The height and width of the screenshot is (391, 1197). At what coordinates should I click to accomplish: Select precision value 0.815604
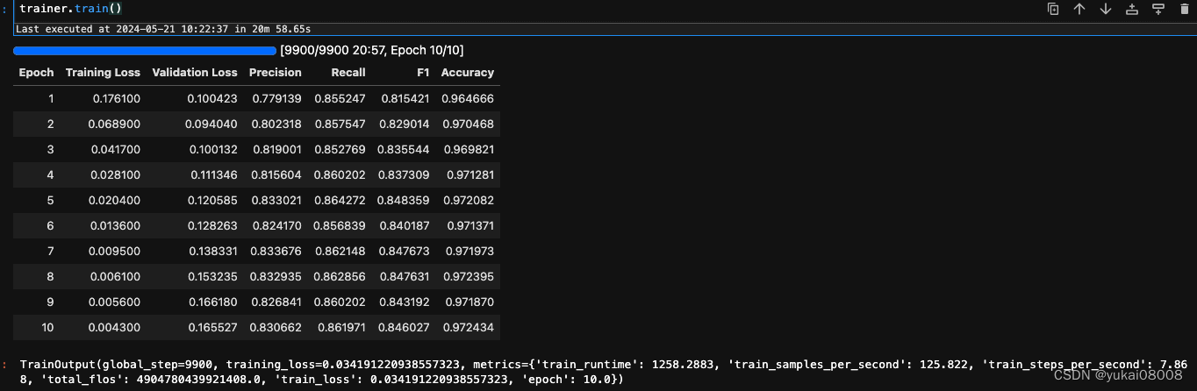[276, 174]
